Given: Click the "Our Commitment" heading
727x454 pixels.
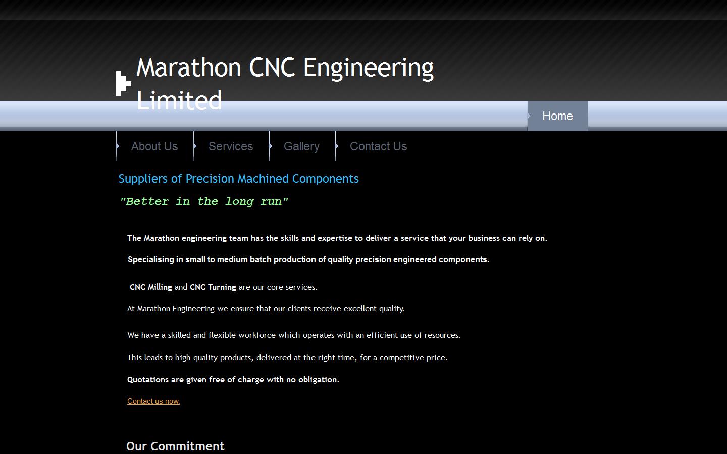Looking at the screenshot, I should [x=175, y=446].
